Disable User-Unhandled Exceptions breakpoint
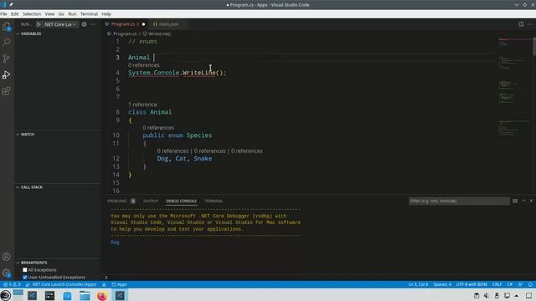Screen dimensions: 536x301 click(25, 277)
